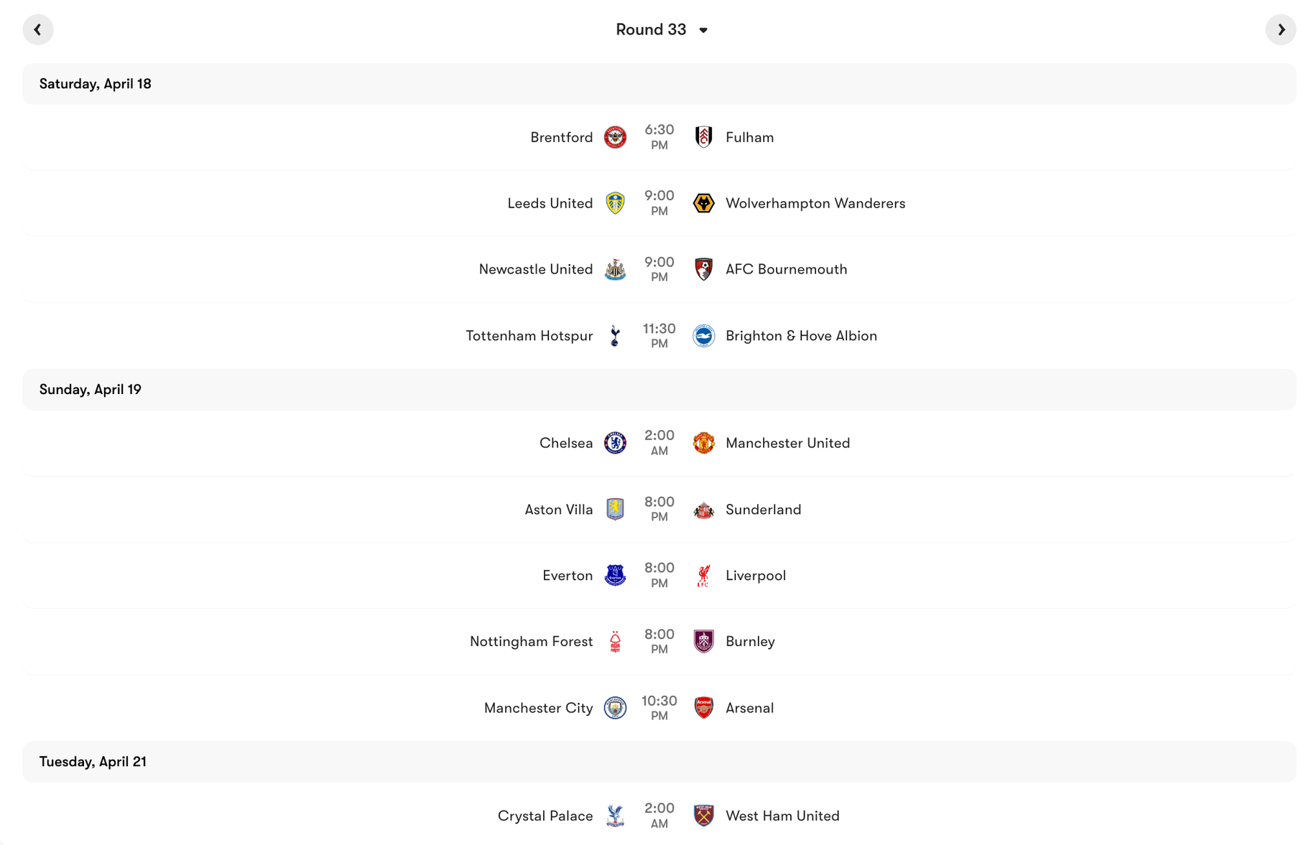
Task: Click the Tottenham Hotspur crest
Action: [x=615, y=335]
